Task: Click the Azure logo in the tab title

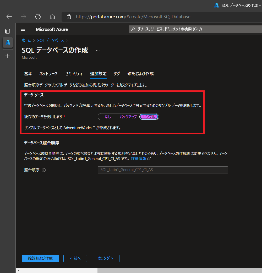Action: (216, 6)
